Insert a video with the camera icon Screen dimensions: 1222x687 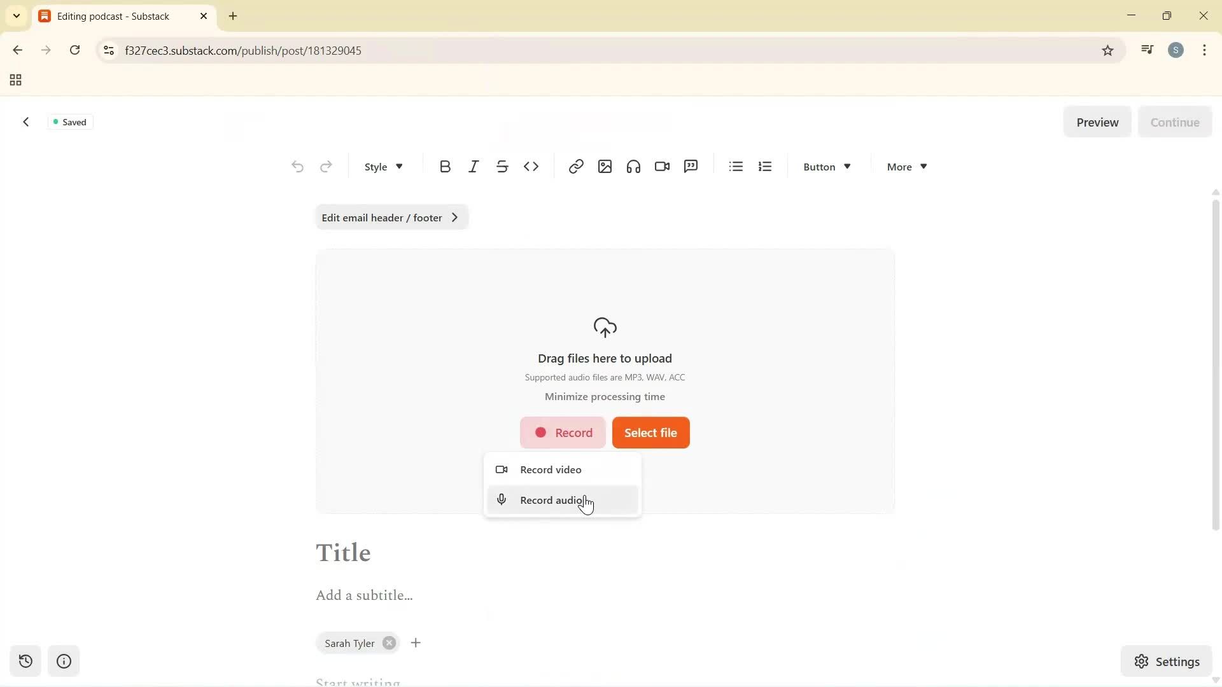click(661, 166)
